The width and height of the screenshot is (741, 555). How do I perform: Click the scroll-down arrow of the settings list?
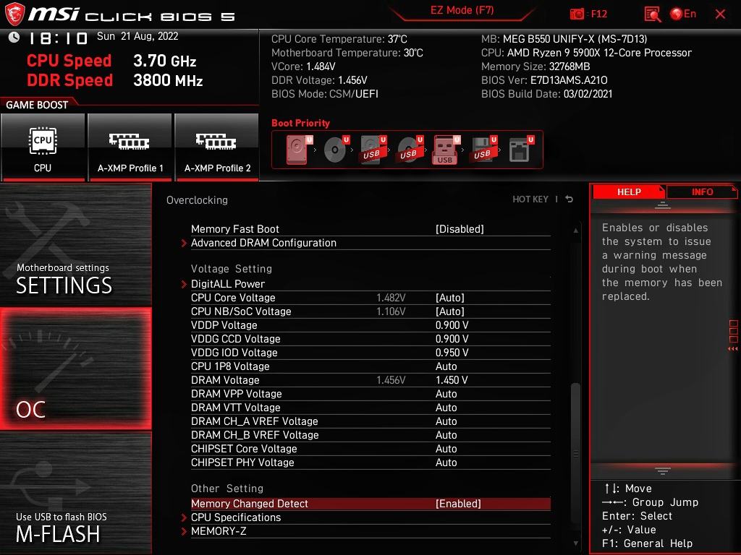(575, 543)
